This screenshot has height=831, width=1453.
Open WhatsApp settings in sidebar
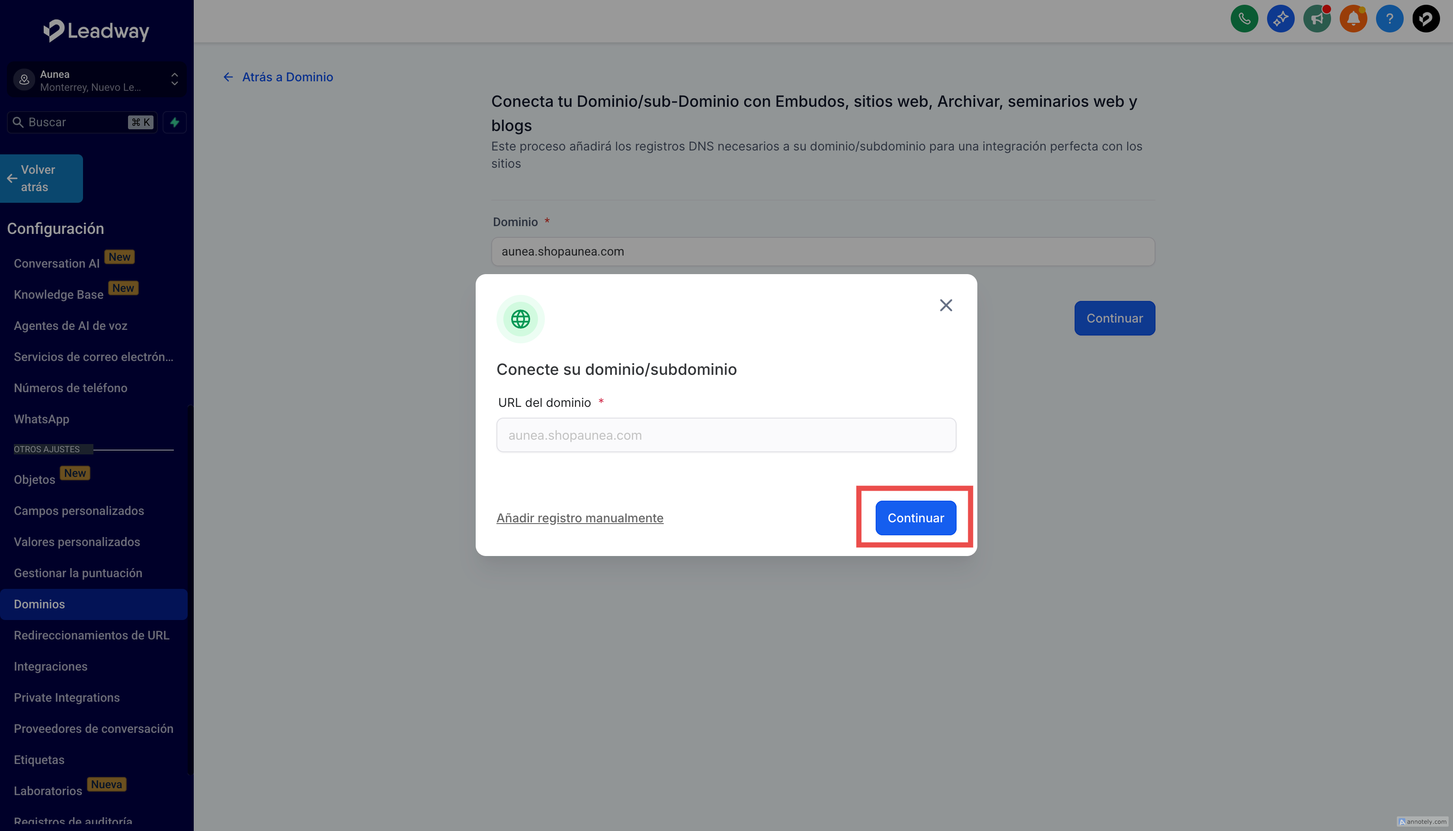41,419
